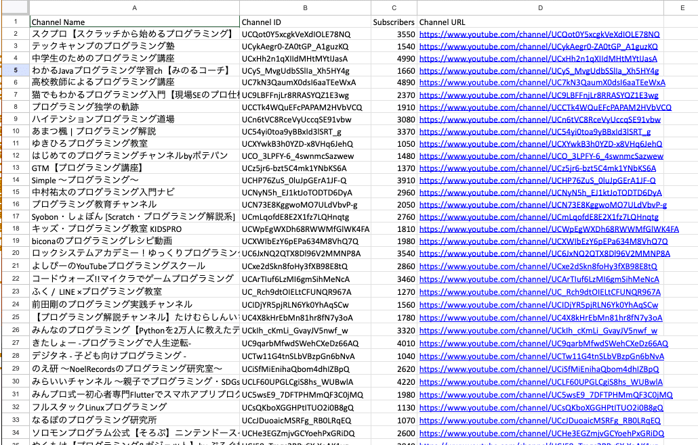Select the 'Channel Name' header cell
The image size is (698, 445).
click(134, 22)
